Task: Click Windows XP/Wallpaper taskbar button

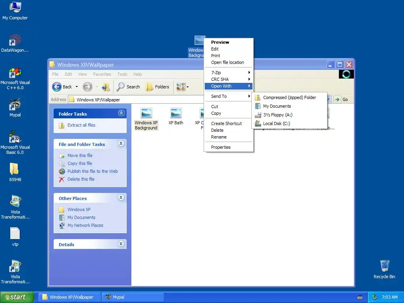Action: (69, 297)
